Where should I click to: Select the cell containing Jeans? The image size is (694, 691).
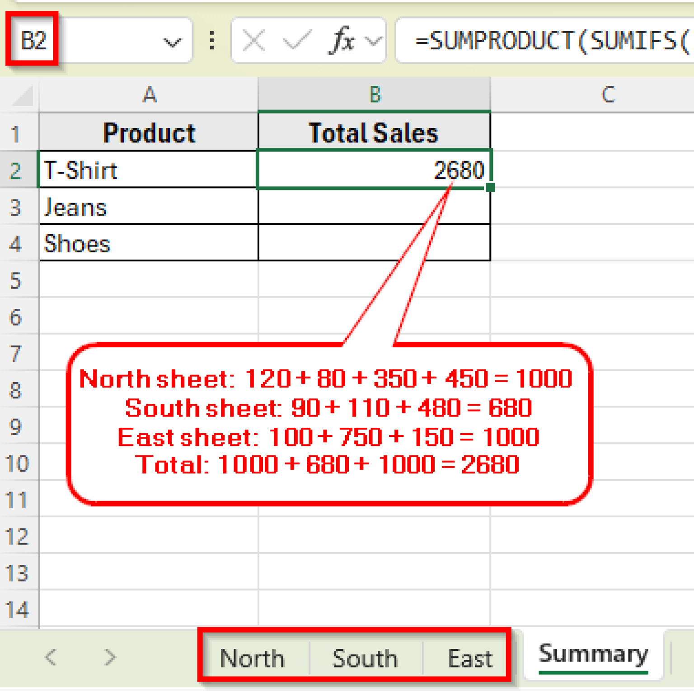[x=149, y=207]
